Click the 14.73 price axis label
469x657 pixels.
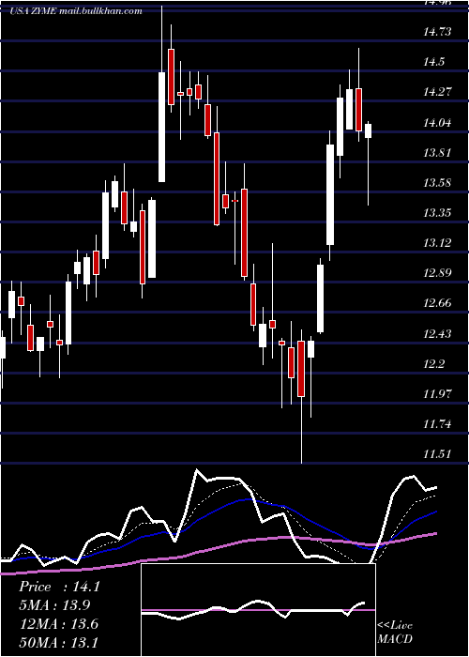(437, 32)
